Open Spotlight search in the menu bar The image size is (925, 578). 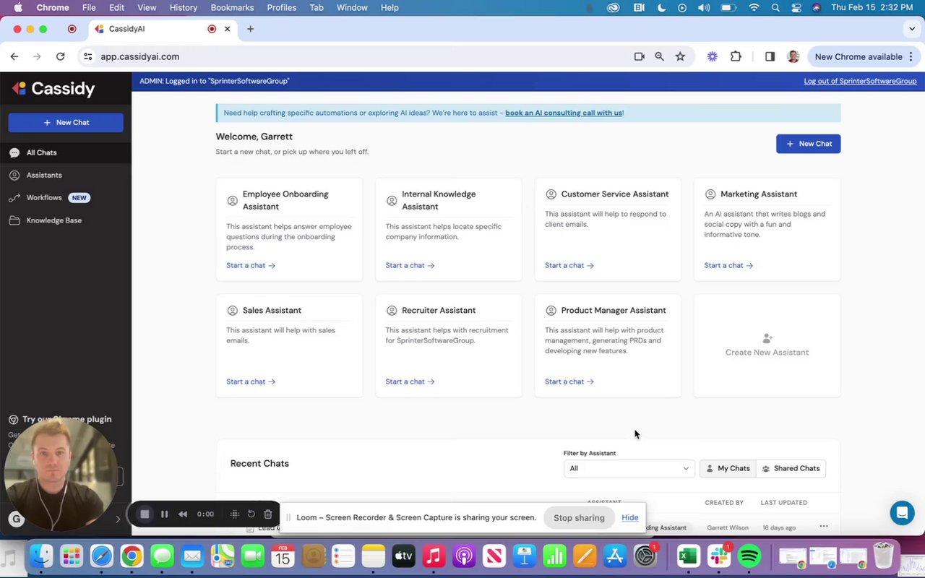[x=775, y=8]
